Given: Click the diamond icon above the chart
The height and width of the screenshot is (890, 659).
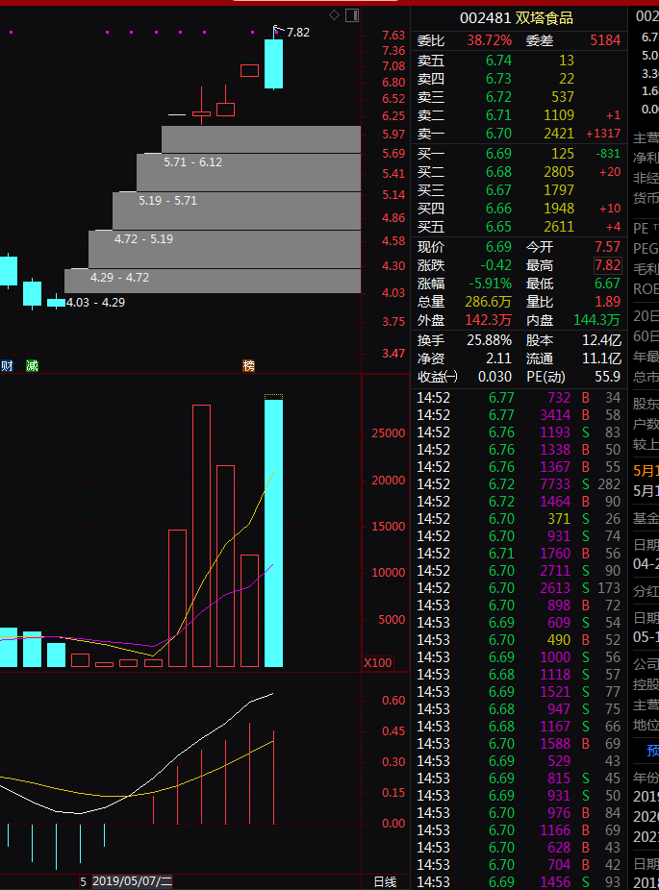Looking at the screenshot, I should pyautogui.click(x=334, y=14).
